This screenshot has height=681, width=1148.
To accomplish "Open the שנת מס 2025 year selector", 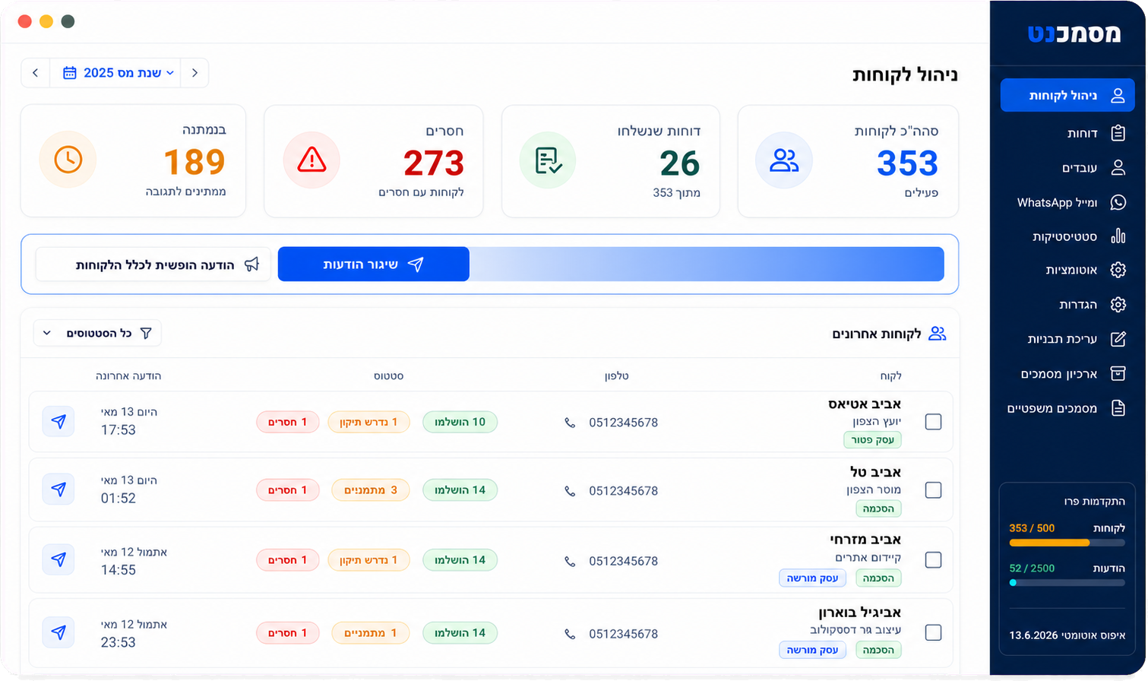I will 119,73.
